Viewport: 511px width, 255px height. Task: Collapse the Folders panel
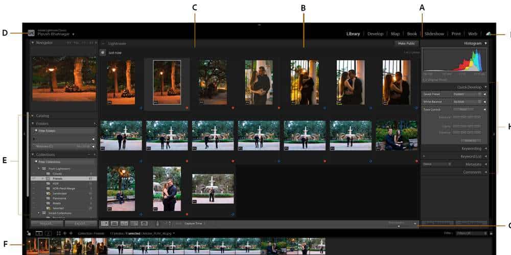click(33, 124)
